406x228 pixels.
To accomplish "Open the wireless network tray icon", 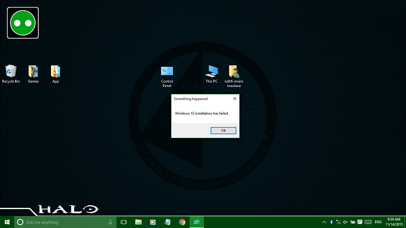I will [338, 222].
